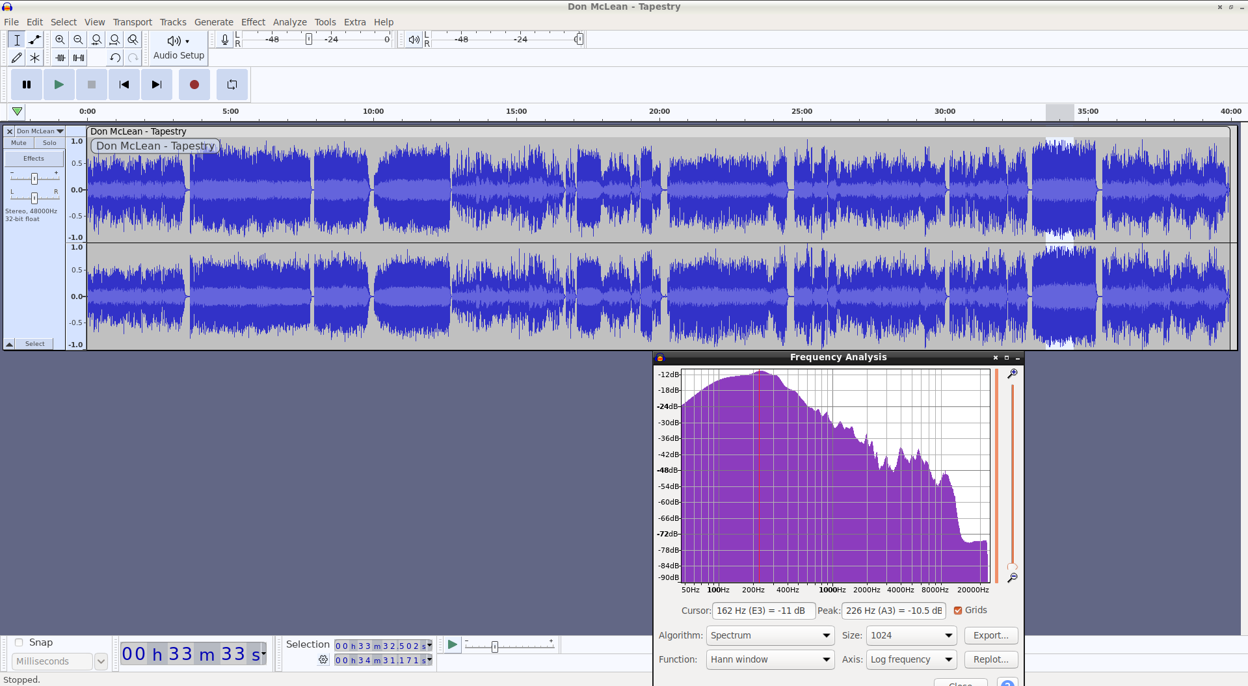Click the Export... button
This screenshot has width=1248, height=686.
pyautogui.click(x=990, y=635)
